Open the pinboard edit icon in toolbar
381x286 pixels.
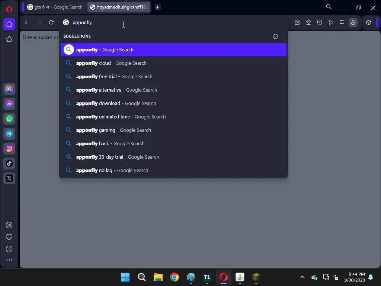point(297,22)
